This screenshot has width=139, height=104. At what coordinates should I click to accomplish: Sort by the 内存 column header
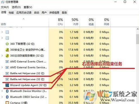tap(72, 22)
